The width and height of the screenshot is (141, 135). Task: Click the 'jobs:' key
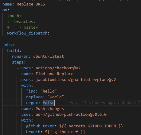8,45
